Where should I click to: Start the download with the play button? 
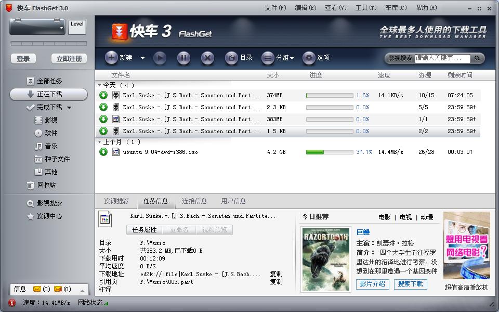[160, 58]
